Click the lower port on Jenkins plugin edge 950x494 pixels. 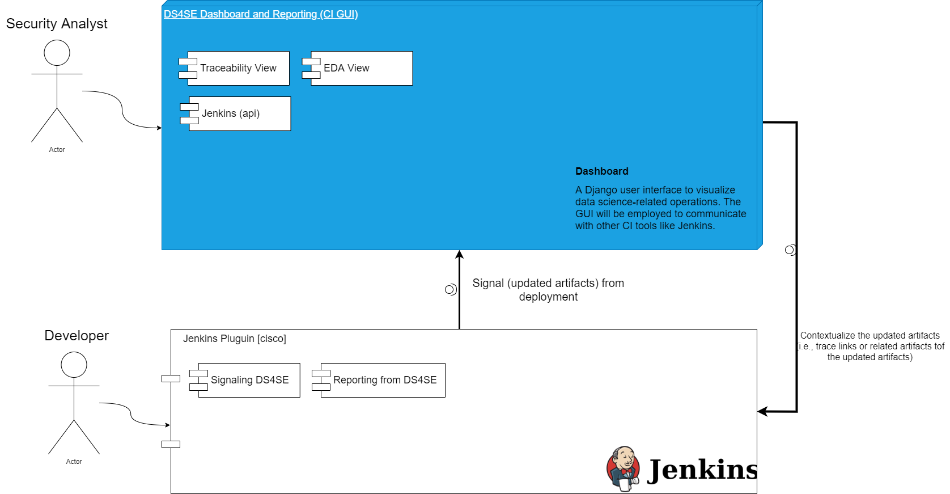[171, 444]
